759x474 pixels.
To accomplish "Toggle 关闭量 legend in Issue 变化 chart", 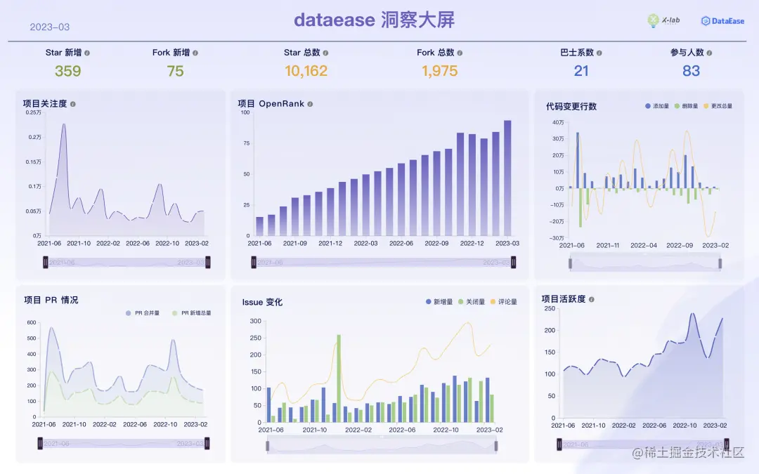I will (x=472, y=302).
